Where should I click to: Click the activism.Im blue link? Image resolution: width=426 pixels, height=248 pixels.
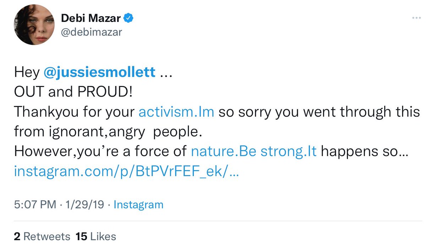click(176, 112)
